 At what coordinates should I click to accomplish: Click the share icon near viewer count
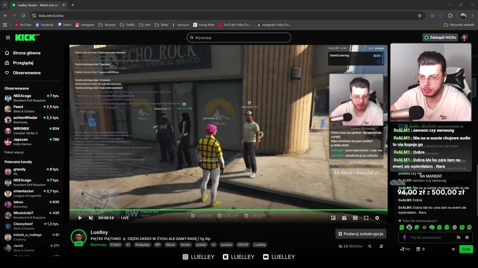pyautogui.click(x=369, y=246)
